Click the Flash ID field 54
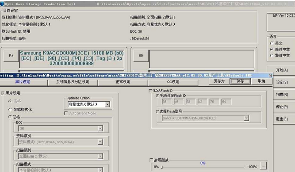This screenshot has height=172, width=295. click(x=226, y=102)
